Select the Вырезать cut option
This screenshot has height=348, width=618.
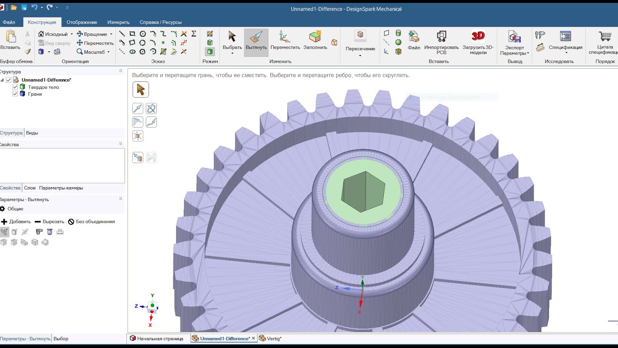coord(49,222)
